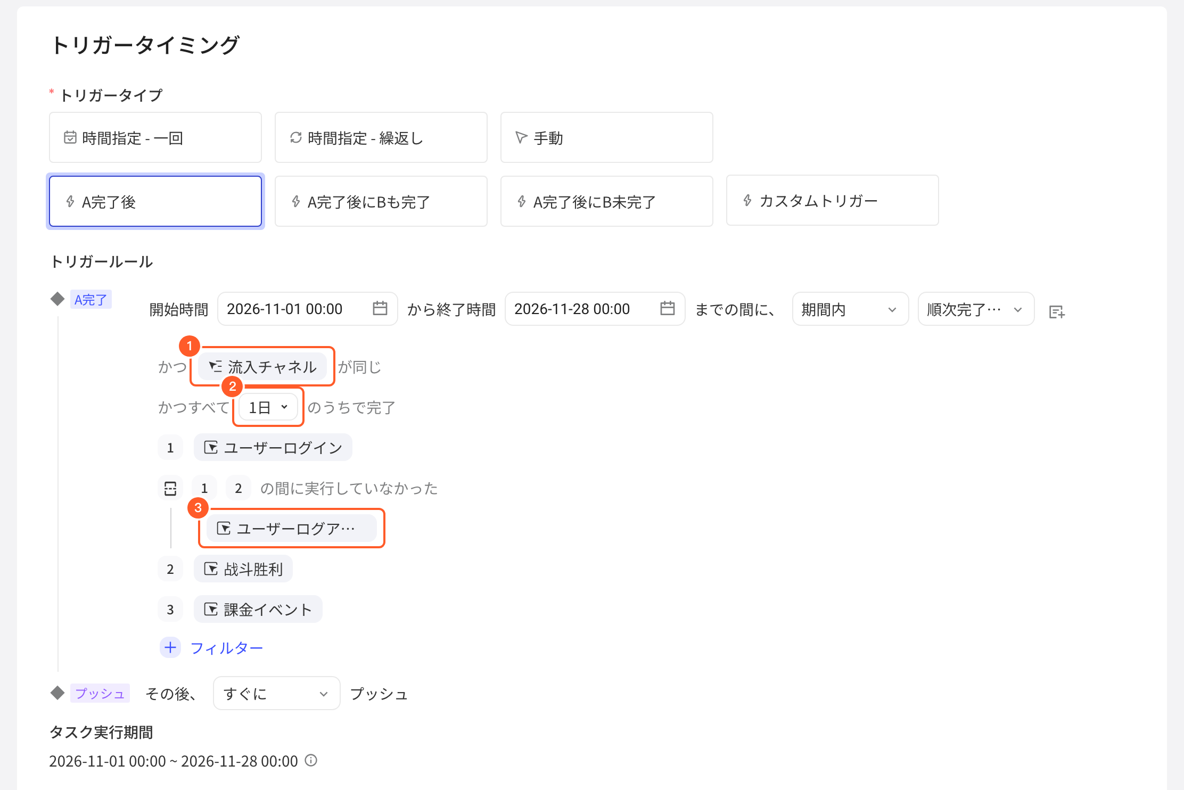
Task: Click the calendar icon in 時間指定 - 一回
Action: (70, 137)
